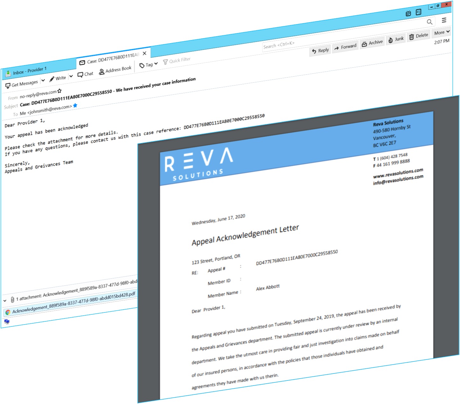Mark the message as Junk

[x=396, y=39]
